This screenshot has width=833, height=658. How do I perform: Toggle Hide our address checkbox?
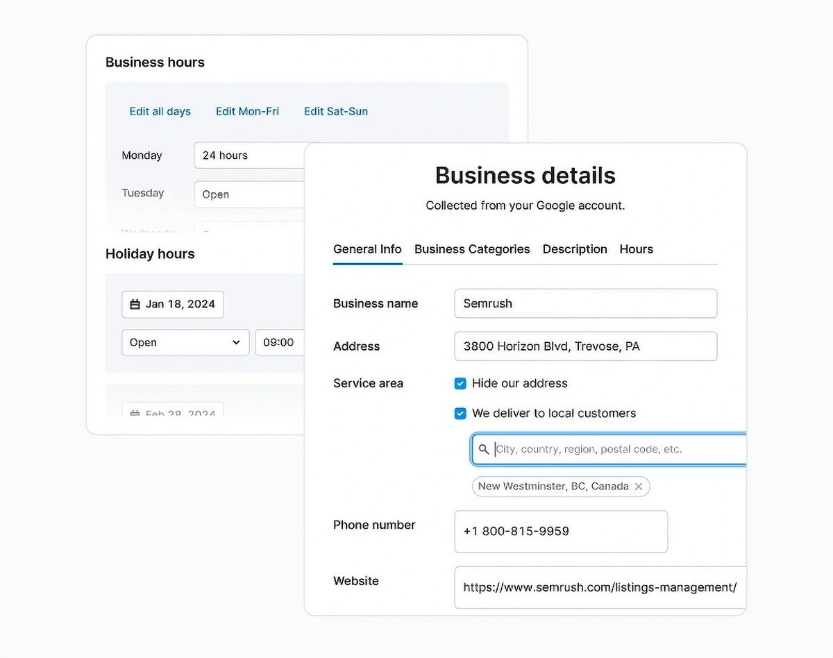click(x=460, y=383)
